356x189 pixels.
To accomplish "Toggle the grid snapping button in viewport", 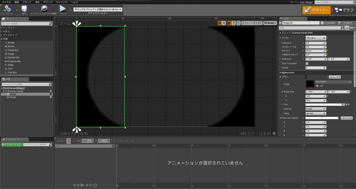I will point(229,23).
